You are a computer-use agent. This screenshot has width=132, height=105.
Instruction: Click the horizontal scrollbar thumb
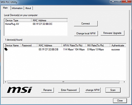[x=63, y=82]
